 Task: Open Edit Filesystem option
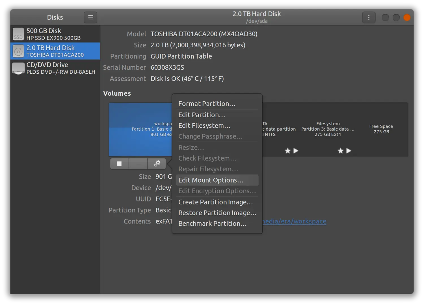pyautogui.click(x=204, y=126)
